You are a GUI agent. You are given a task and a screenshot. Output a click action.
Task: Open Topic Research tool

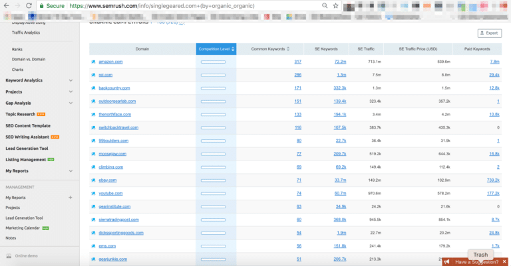(x=20, y=114)
